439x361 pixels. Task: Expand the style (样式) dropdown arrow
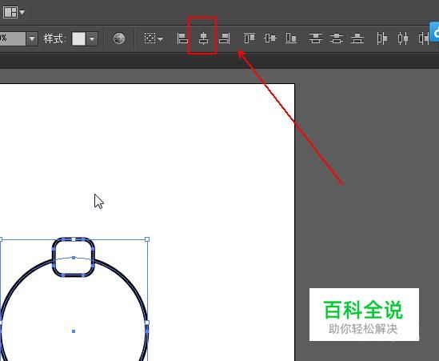tap(92, 38)
